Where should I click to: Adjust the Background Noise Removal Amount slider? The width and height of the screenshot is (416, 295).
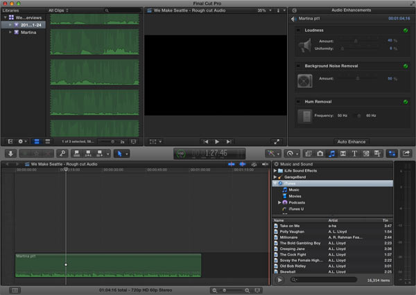tap(357, 78)
